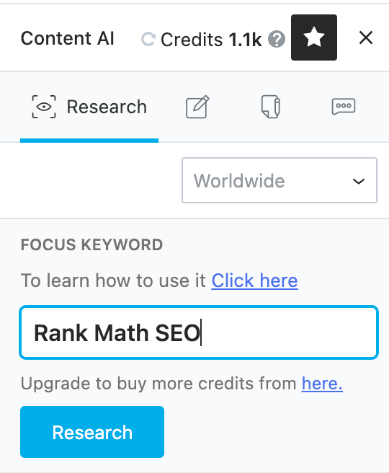This screenshot has height=473, width=389.
Task: Close the Content AI panel
Action: click(x=366, y=37)
